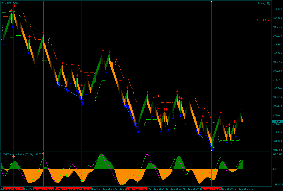Image resolution: width=283 pixels, height=191 pixels.
Task: Click the 182.340 price scale value
Action: [277, 88]
